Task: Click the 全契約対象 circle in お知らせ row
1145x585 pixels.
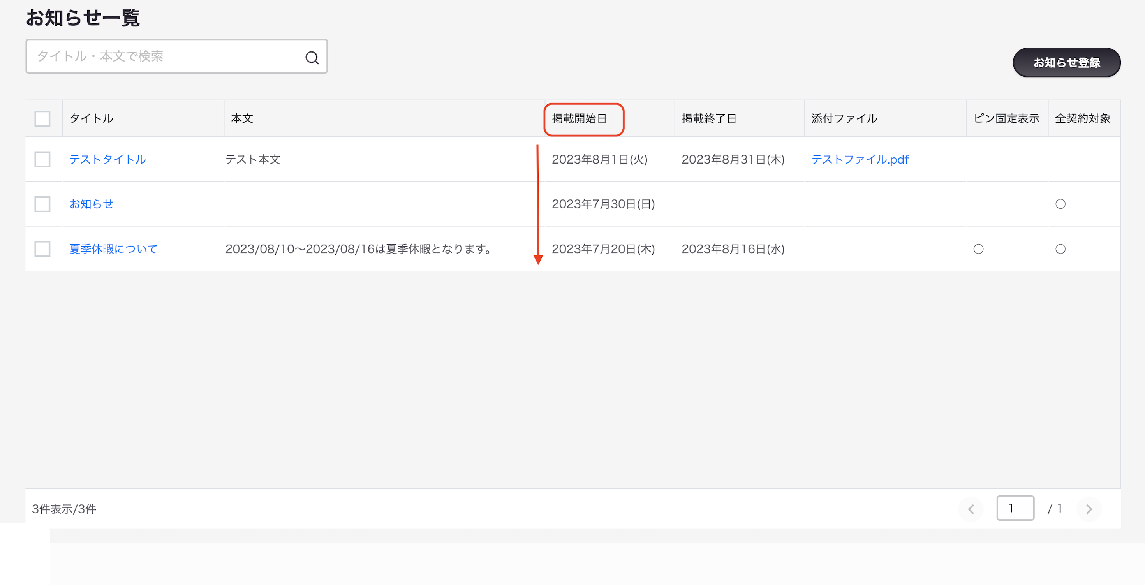Action: click(x=1060, y=204)
